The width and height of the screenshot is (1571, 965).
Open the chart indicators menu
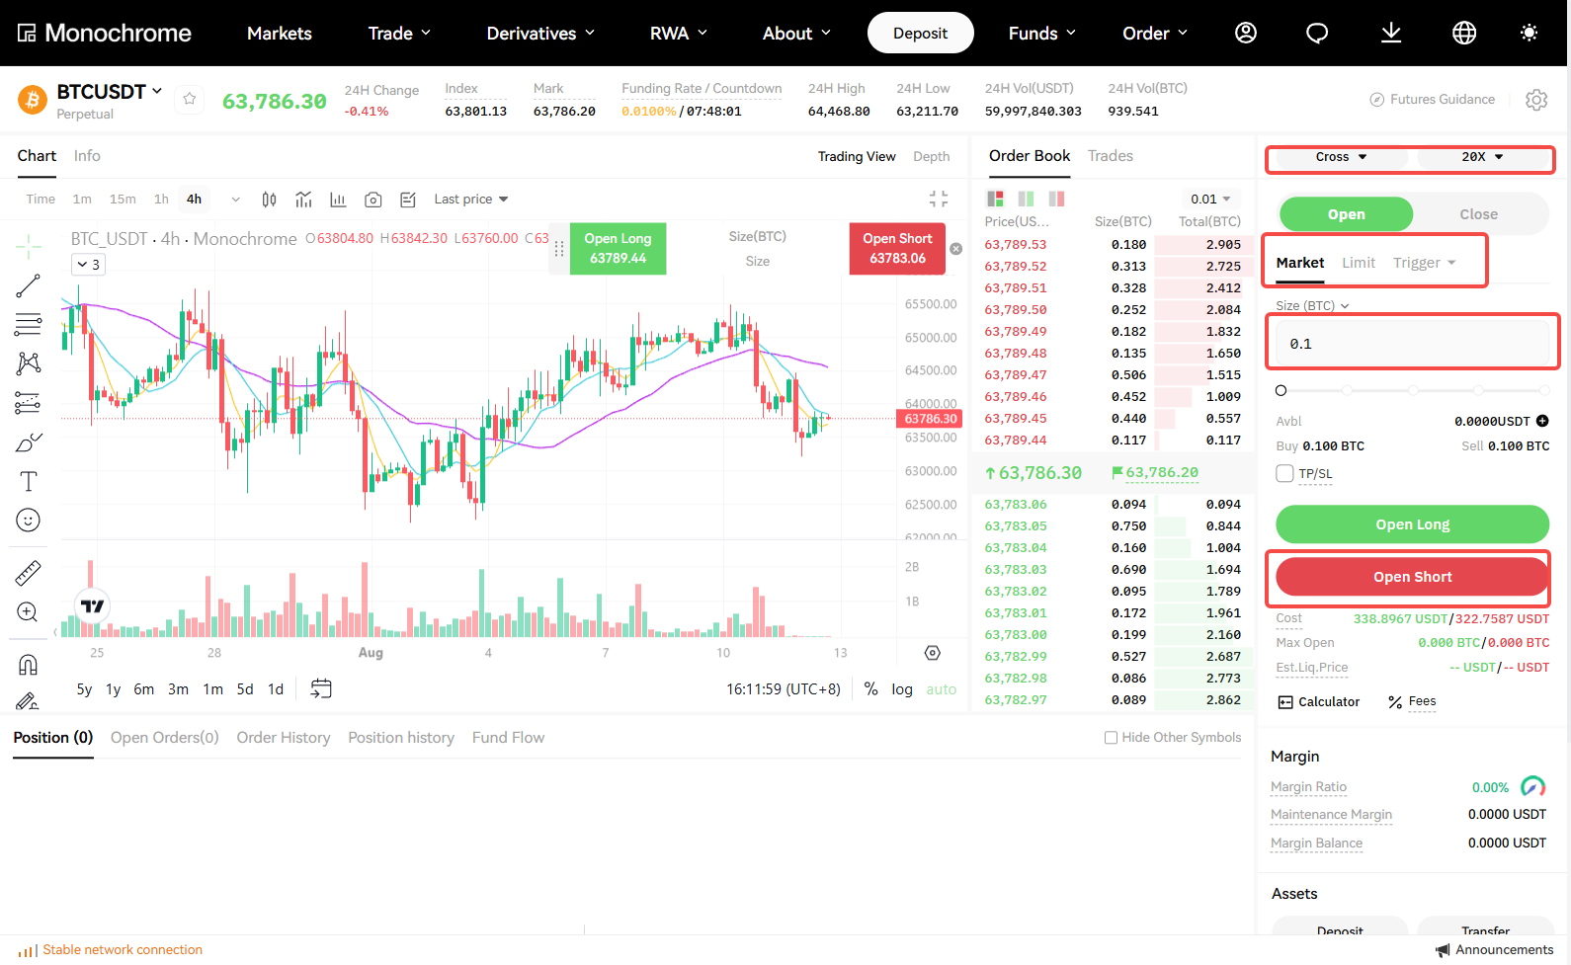[x=303, y=200]
